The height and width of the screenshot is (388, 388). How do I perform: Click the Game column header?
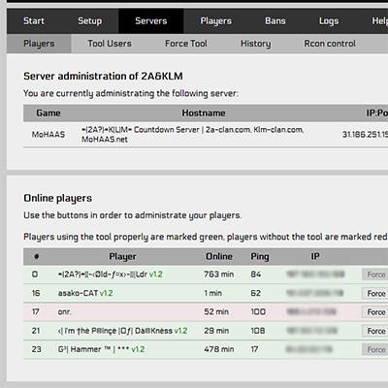(x=48, y=113)
